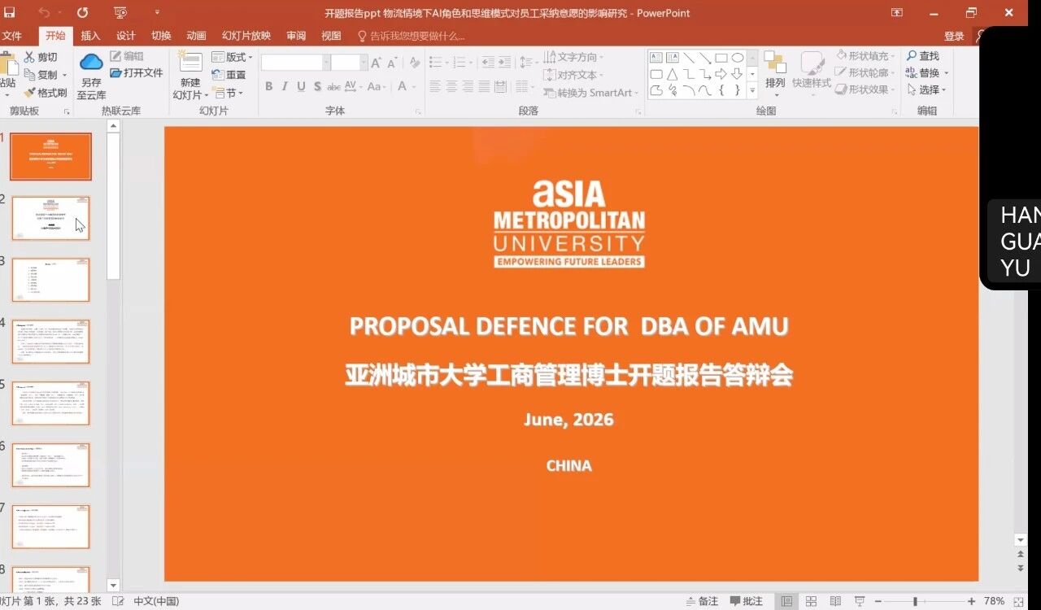Click the Cut (剪切) scissors button

tap(41, 57)
